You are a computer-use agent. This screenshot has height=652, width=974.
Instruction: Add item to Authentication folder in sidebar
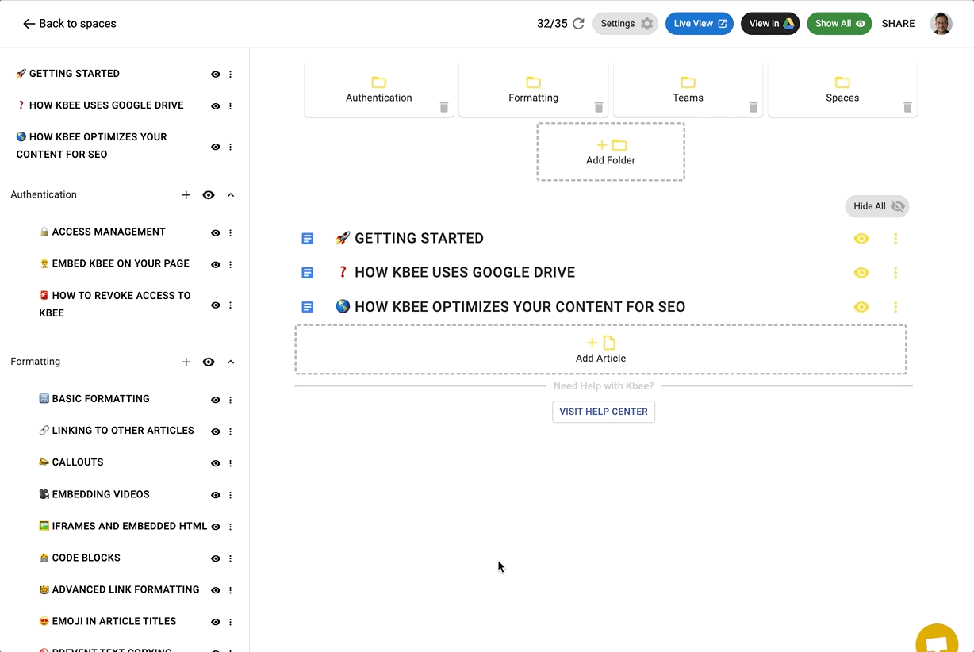[186, 195]
